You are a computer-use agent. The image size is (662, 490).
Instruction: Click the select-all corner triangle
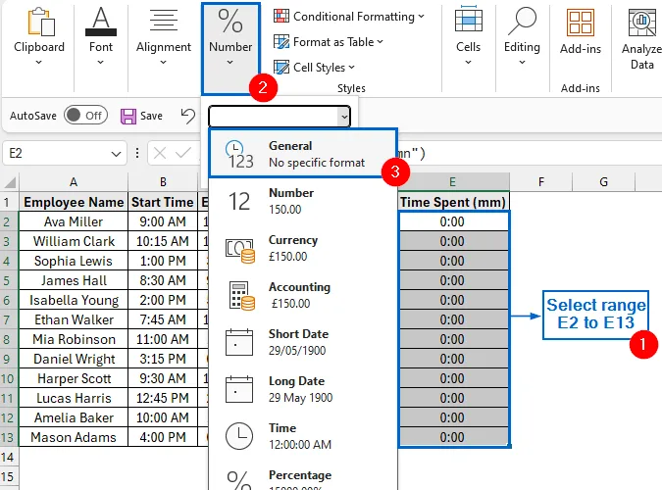click(x=10, y=182)
